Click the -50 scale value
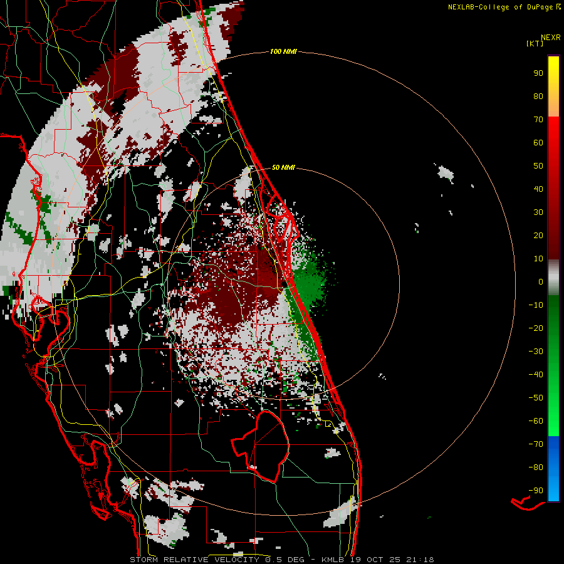564x564 pixels. 536,398
